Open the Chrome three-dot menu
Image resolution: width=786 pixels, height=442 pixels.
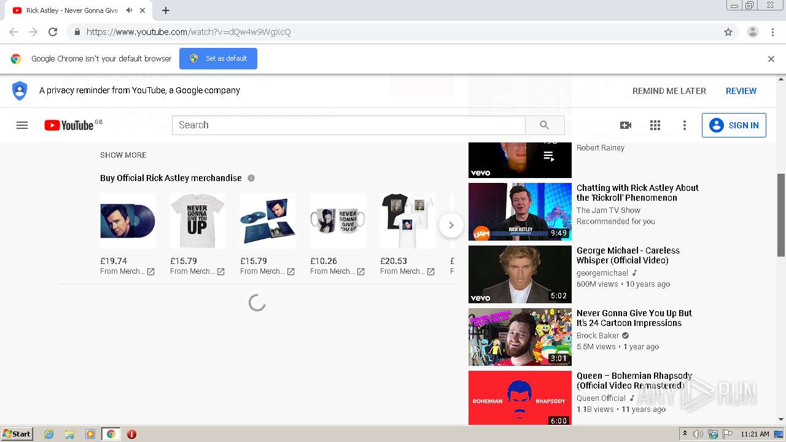tap(772, 32)
